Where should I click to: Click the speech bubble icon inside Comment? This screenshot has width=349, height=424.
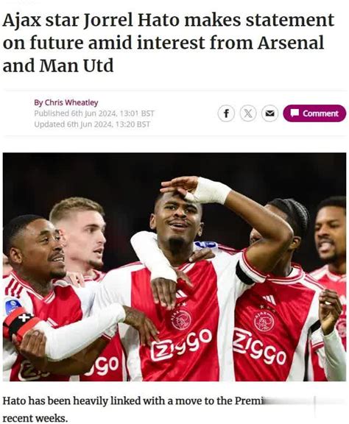295,113
